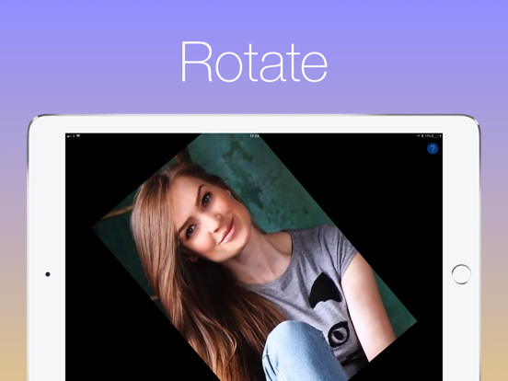Tap the status bar clock
Image resolution: width=508 pixels, height=381 pixels.
click(x=254, y=136)
